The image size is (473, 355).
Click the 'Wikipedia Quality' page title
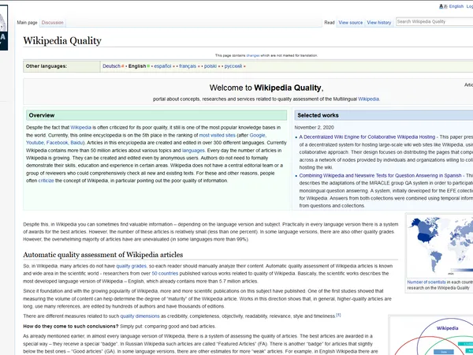pyautogui.click(x=62, y=41)
